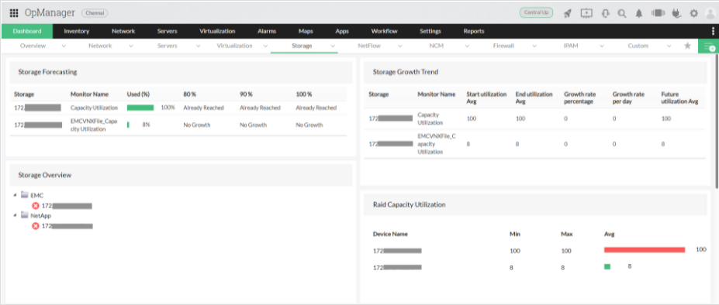Open the apps grid icon beside OpManager

click(14, 13)
